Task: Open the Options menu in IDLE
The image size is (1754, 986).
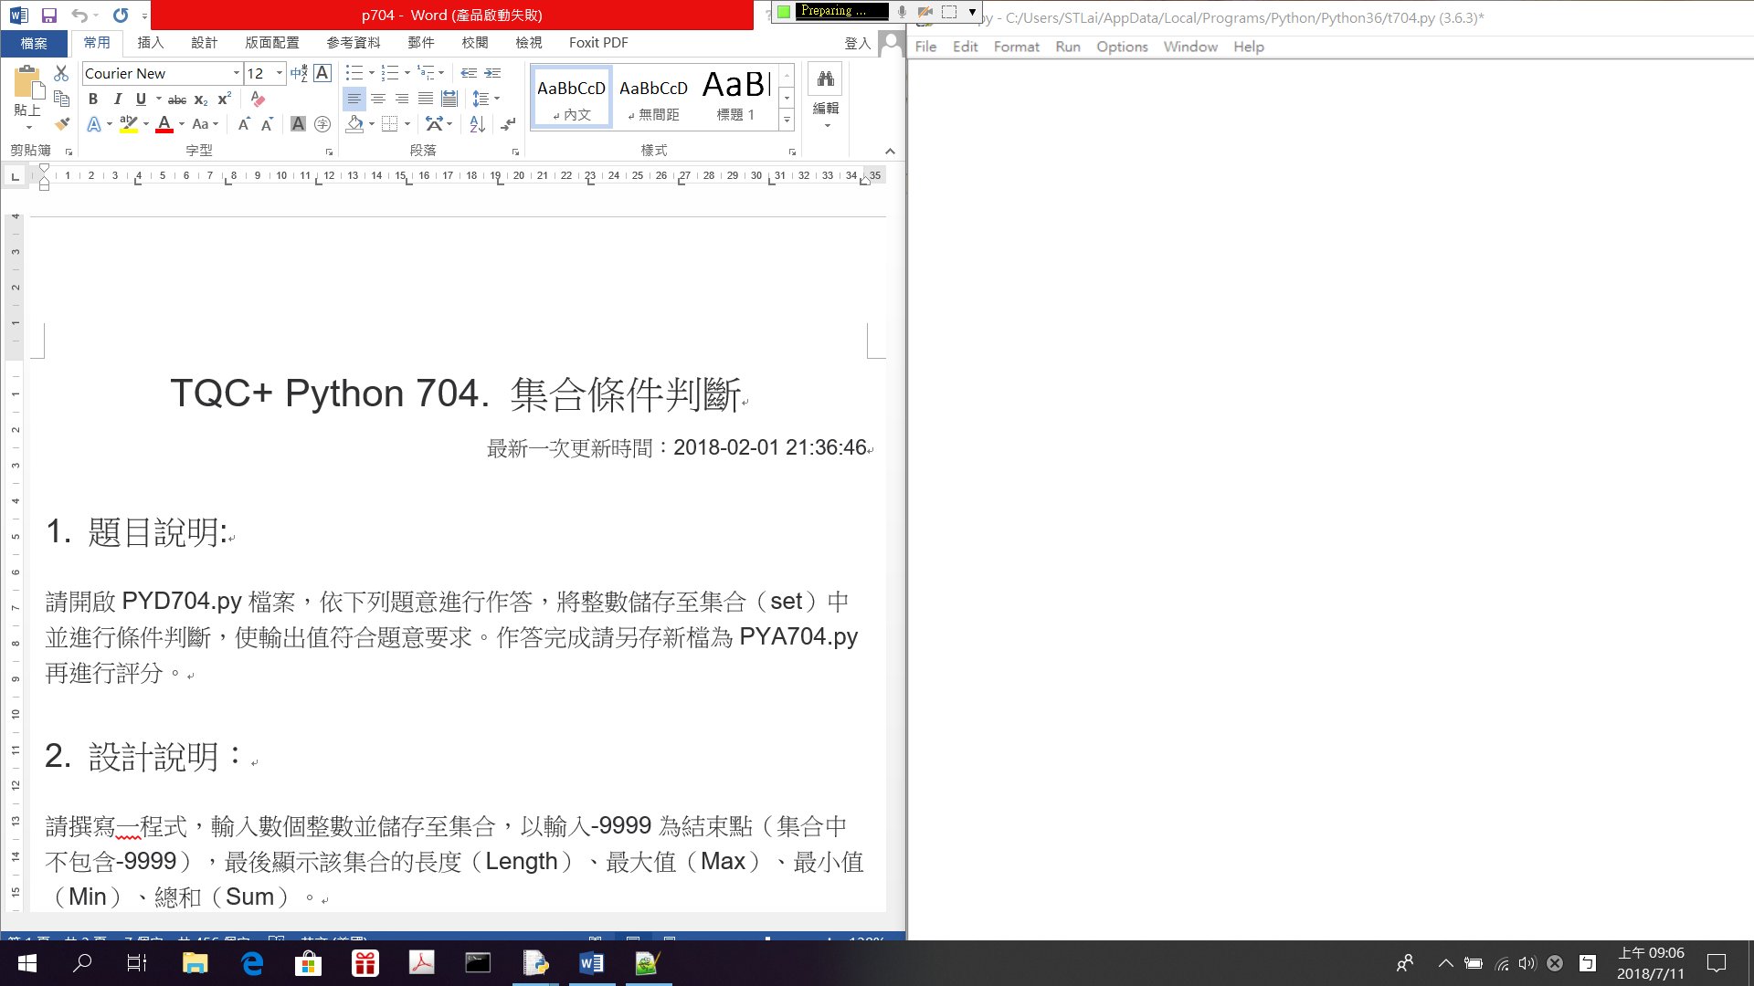Action: click(1121, 47)
